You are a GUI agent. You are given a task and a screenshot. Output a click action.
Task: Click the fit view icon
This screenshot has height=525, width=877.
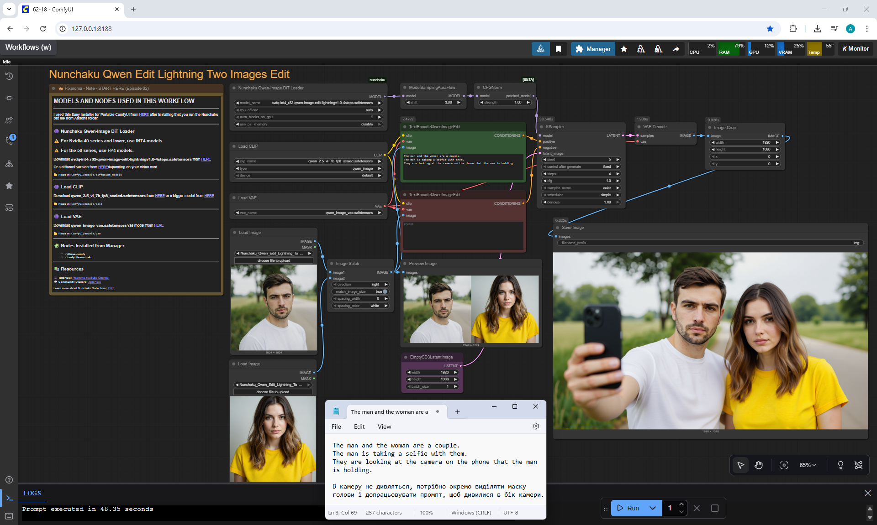[x=784, y=465]
